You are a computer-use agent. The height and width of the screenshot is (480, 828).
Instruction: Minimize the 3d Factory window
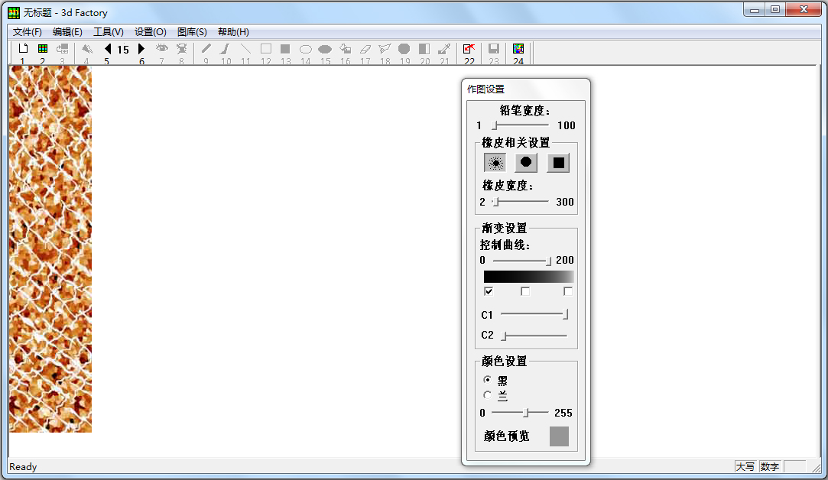(x=754, y=10)
